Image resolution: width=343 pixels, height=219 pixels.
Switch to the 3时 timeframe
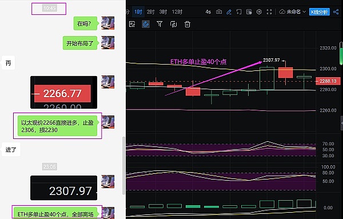pyautogui.click(x=163, y=12)
